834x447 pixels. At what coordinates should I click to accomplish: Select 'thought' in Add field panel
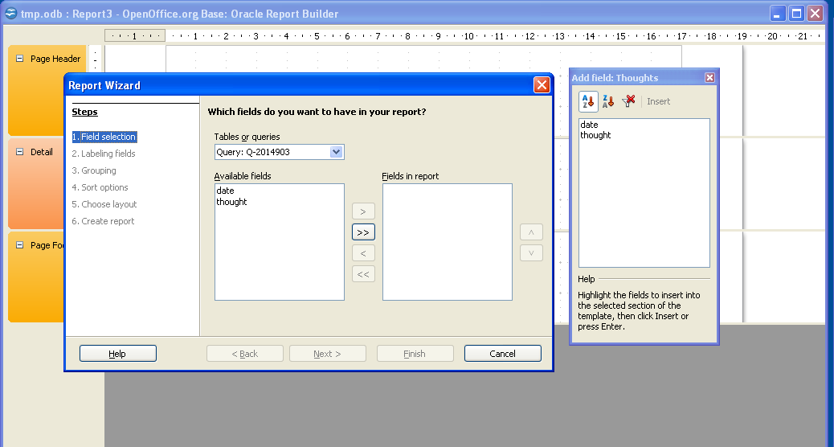pyautogui.click(x=595, y=135)
